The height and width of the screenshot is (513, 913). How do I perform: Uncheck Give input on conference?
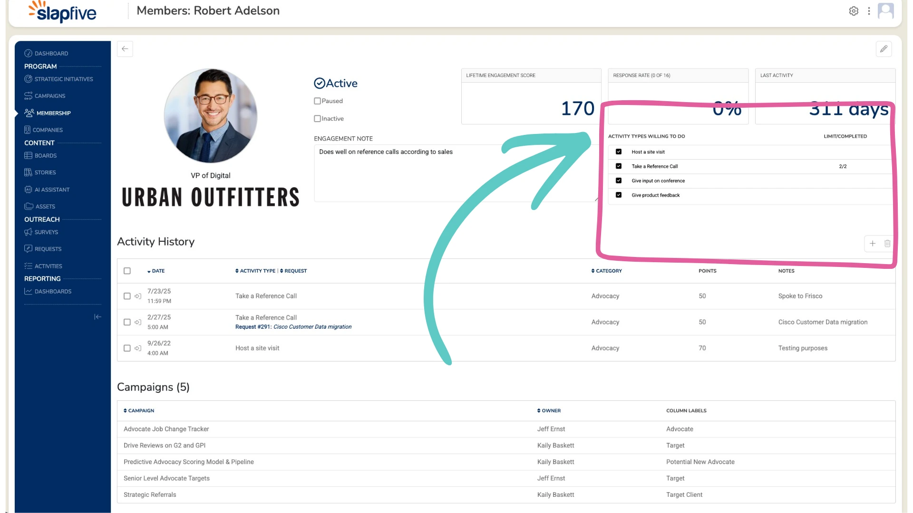click(619, 180)
